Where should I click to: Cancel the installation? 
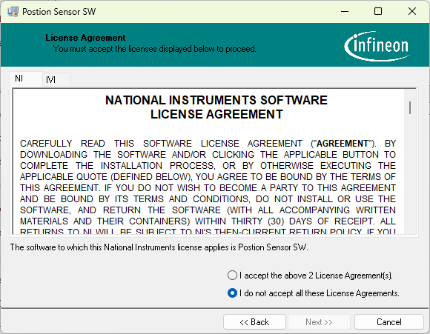(x=389, y=322)
